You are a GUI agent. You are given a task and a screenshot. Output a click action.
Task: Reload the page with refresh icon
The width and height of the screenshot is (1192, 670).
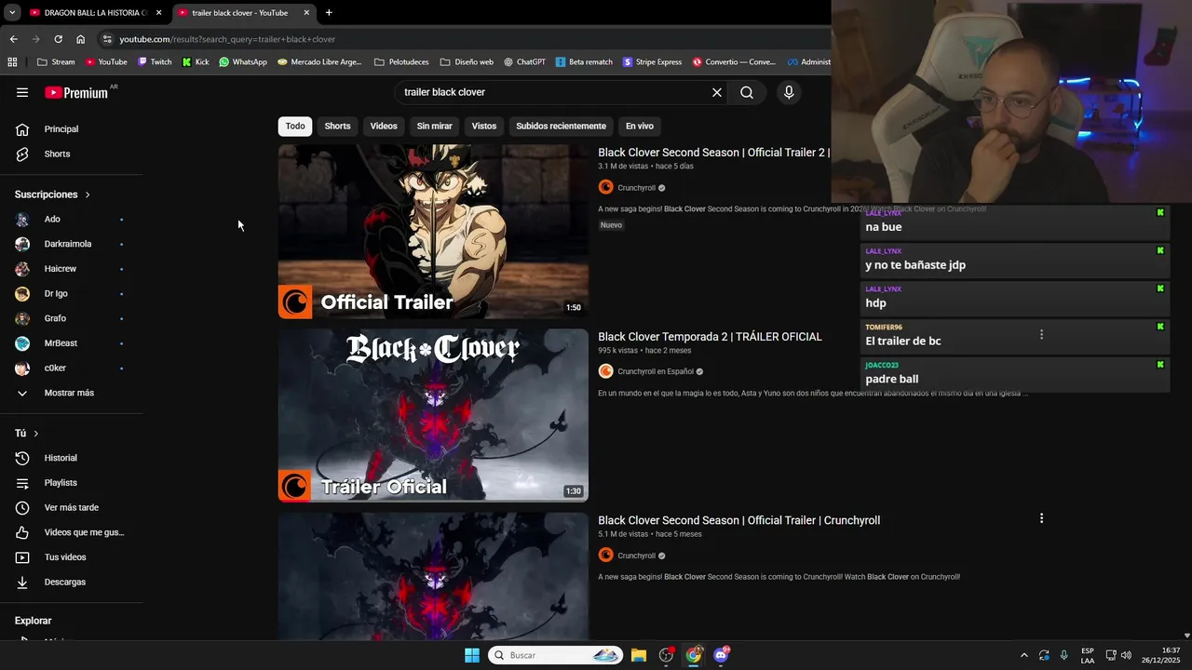coord(58,39)
